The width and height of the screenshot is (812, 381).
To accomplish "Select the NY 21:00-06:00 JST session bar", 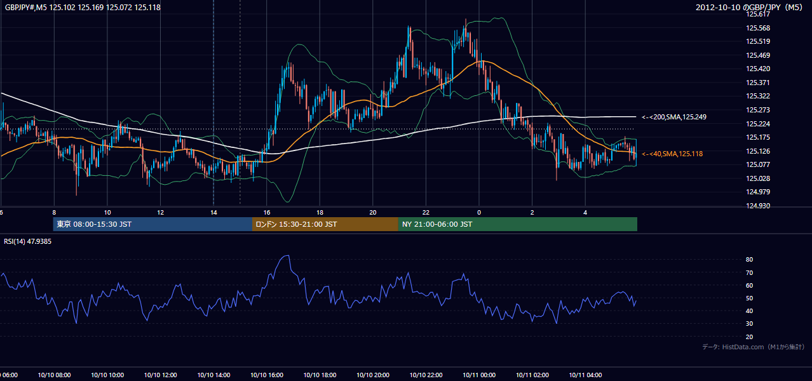I will 518,224.
